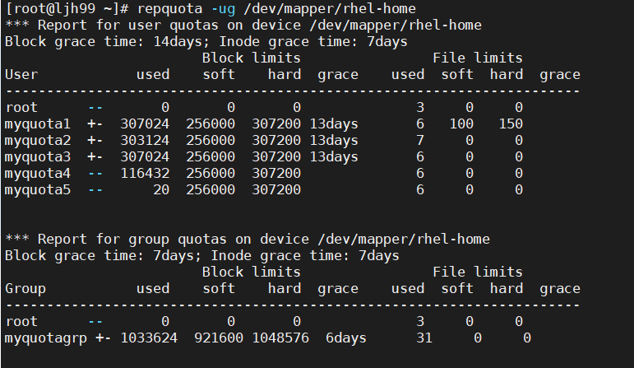The height and width of the screenshot is (368, 634).
Task: Click the 'Block limits' heading in the group report
Action: (252, 272)
